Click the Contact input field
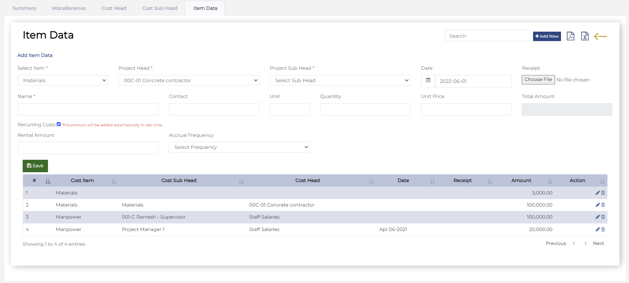This screenshot has height=283, width=629. pyautogui.click(x=214, y=109)
